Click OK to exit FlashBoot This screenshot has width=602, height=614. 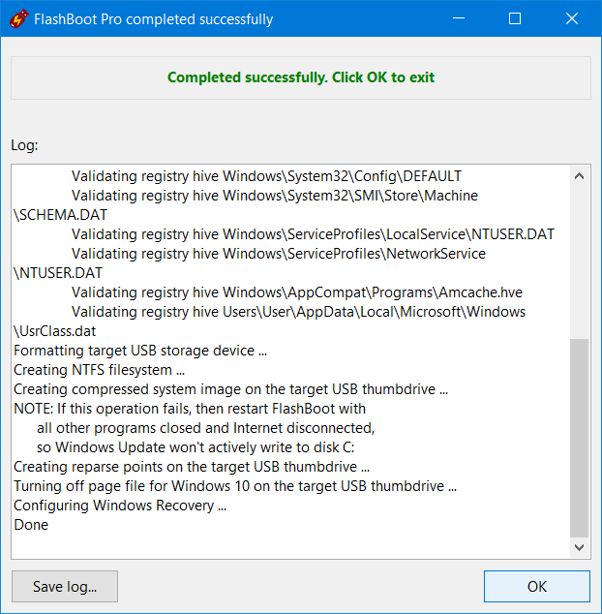click(536, 586)
